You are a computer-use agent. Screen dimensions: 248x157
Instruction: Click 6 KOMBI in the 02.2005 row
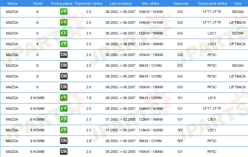[x=37, y=152]
